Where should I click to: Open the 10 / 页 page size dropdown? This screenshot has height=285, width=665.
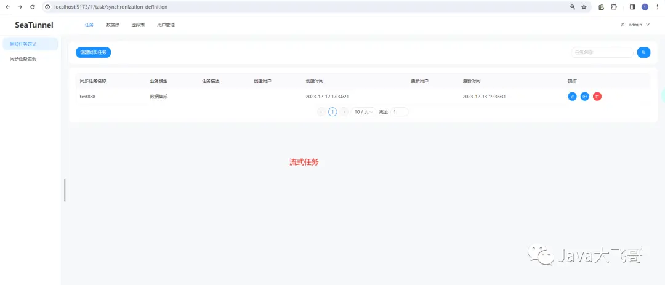tap(363, 112)
